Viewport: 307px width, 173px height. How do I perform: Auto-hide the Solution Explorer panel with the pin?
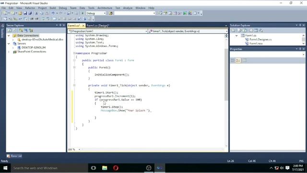pyautogui.click(x=300, y=25)
